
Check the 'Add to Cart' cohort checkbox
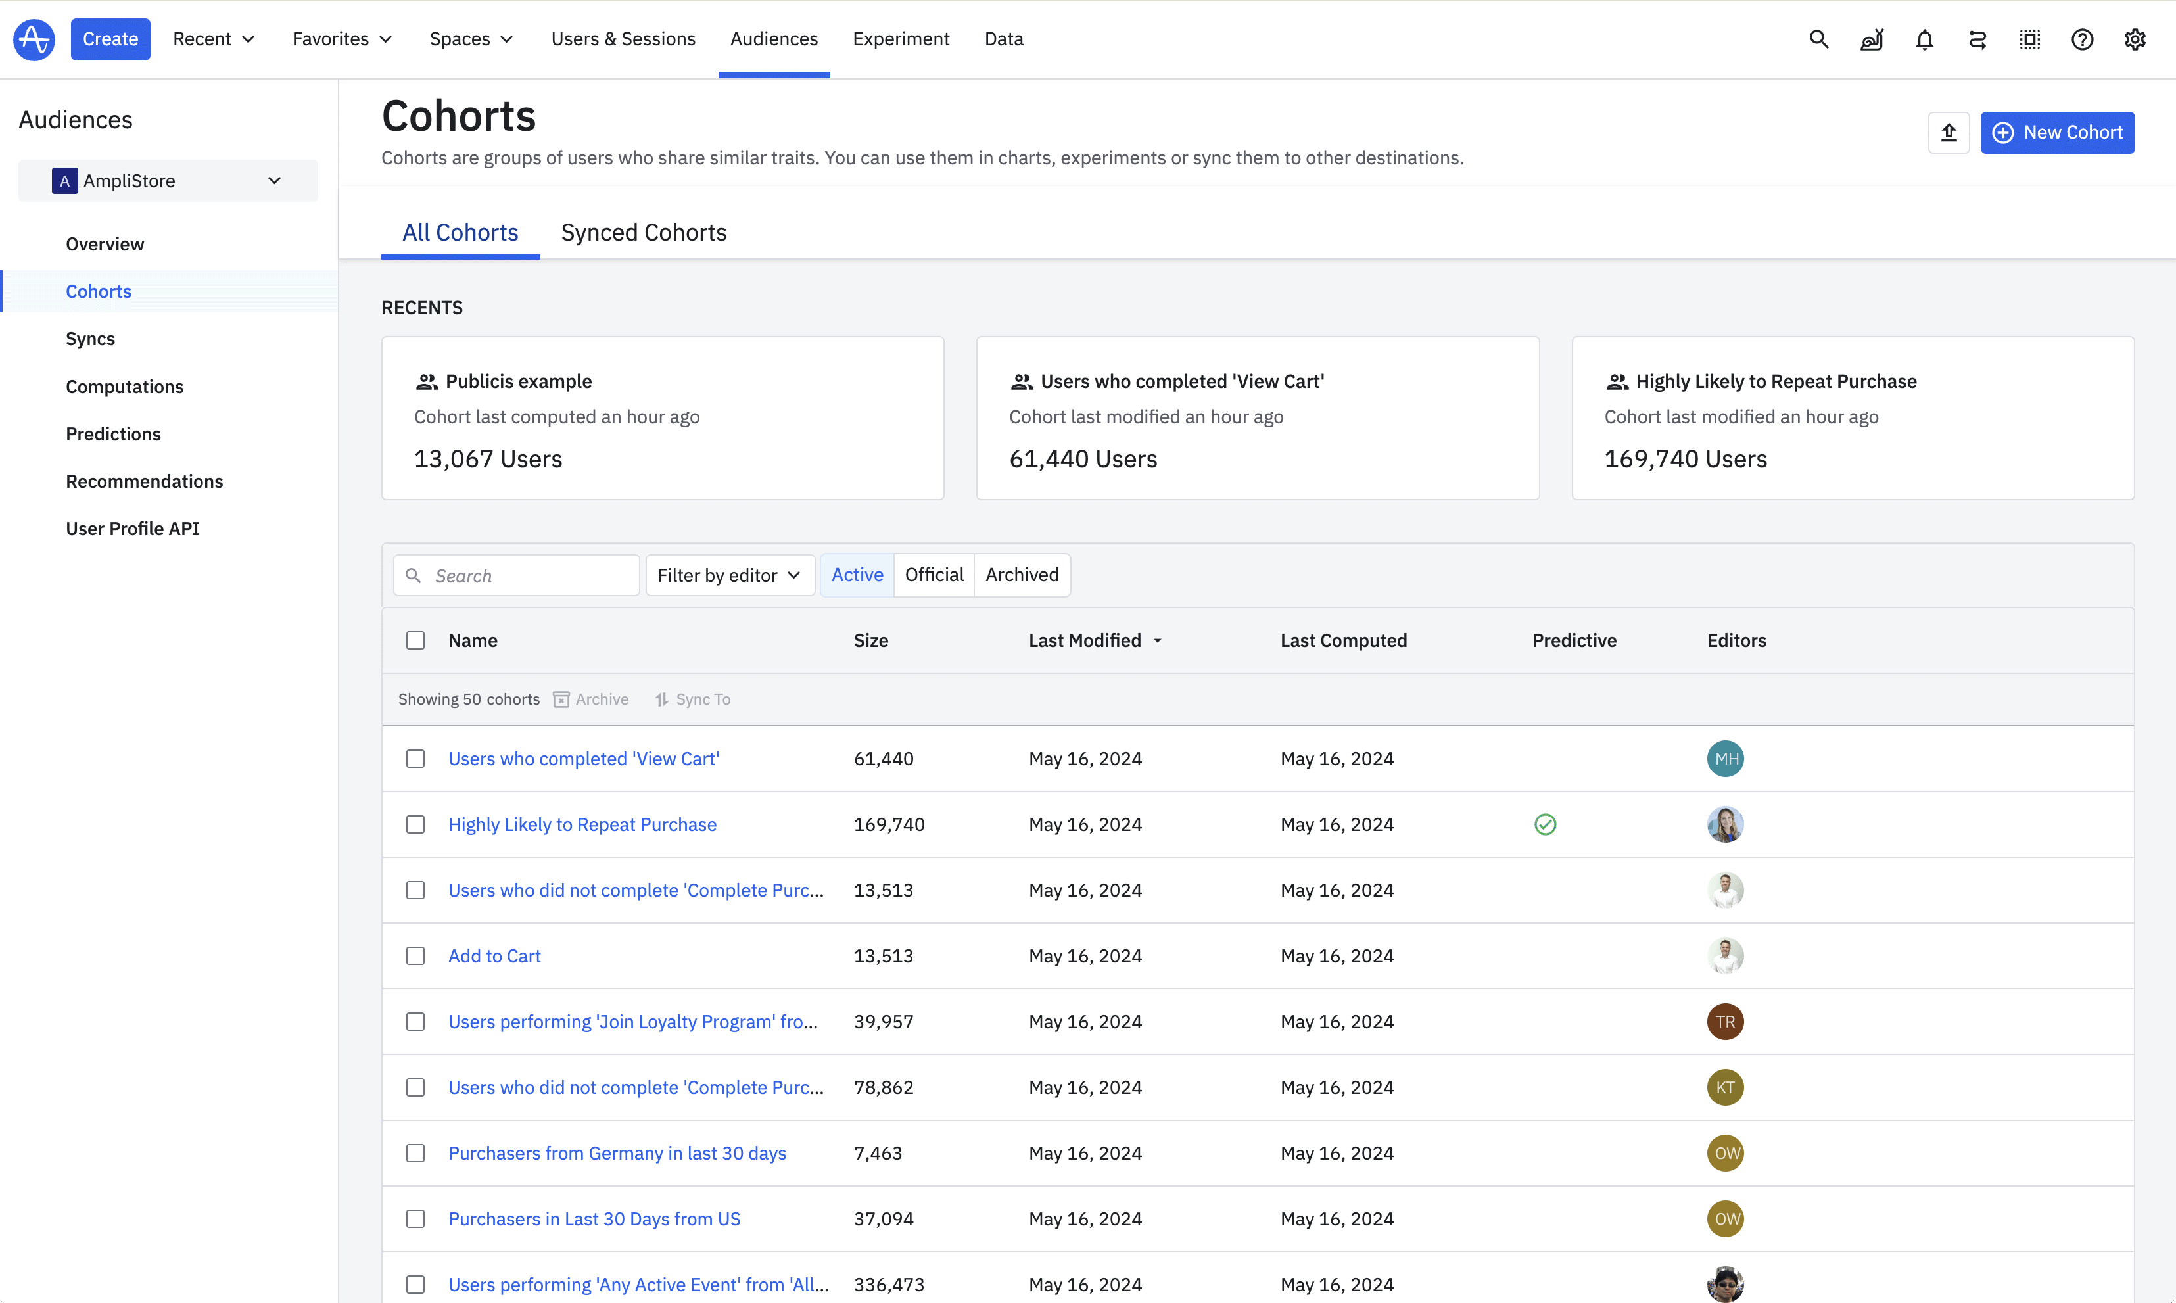point(415,956)
